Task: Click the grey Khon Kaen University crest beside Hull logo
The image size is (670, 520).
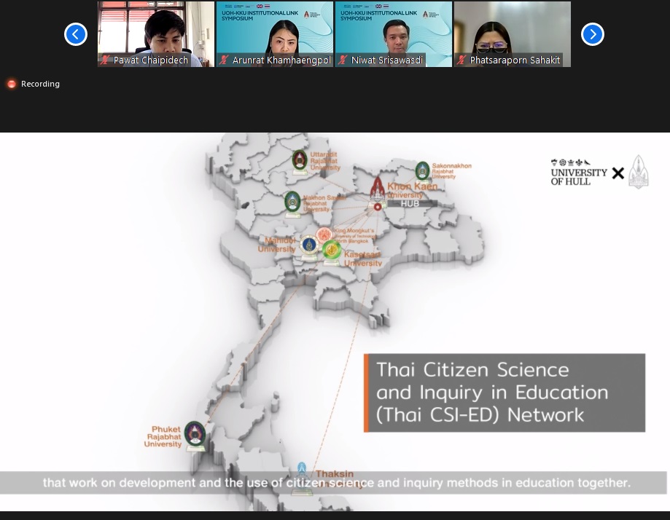Action: pyautogui.click(x=639, y=172)
